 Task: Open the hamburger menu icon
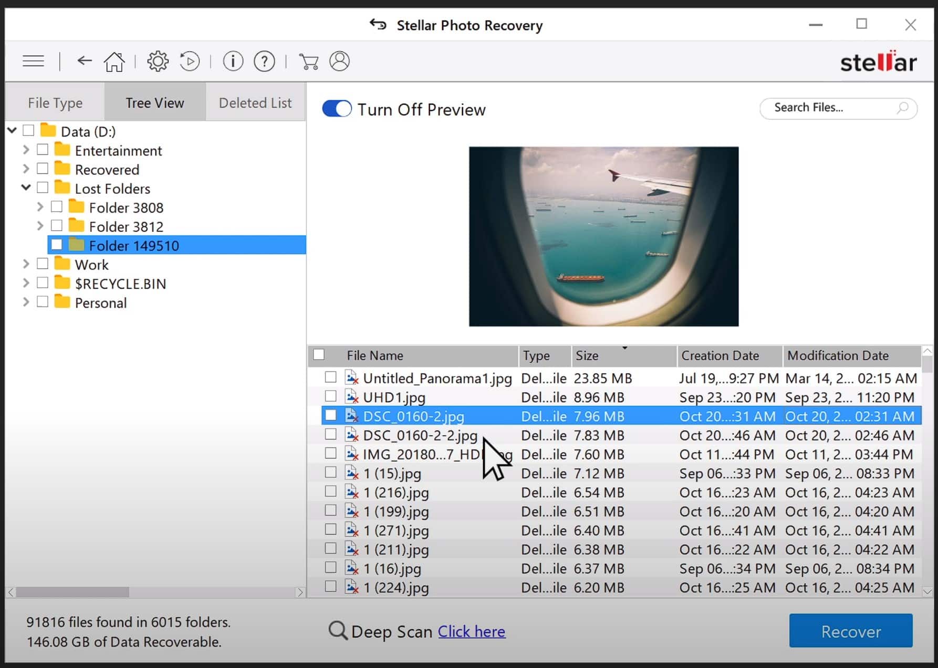(33, 61)
